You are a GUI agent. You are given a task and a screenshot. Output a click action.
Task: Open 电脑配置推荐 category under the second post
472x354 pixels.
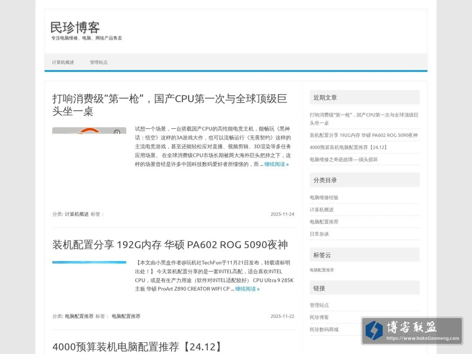click(79, 316)
